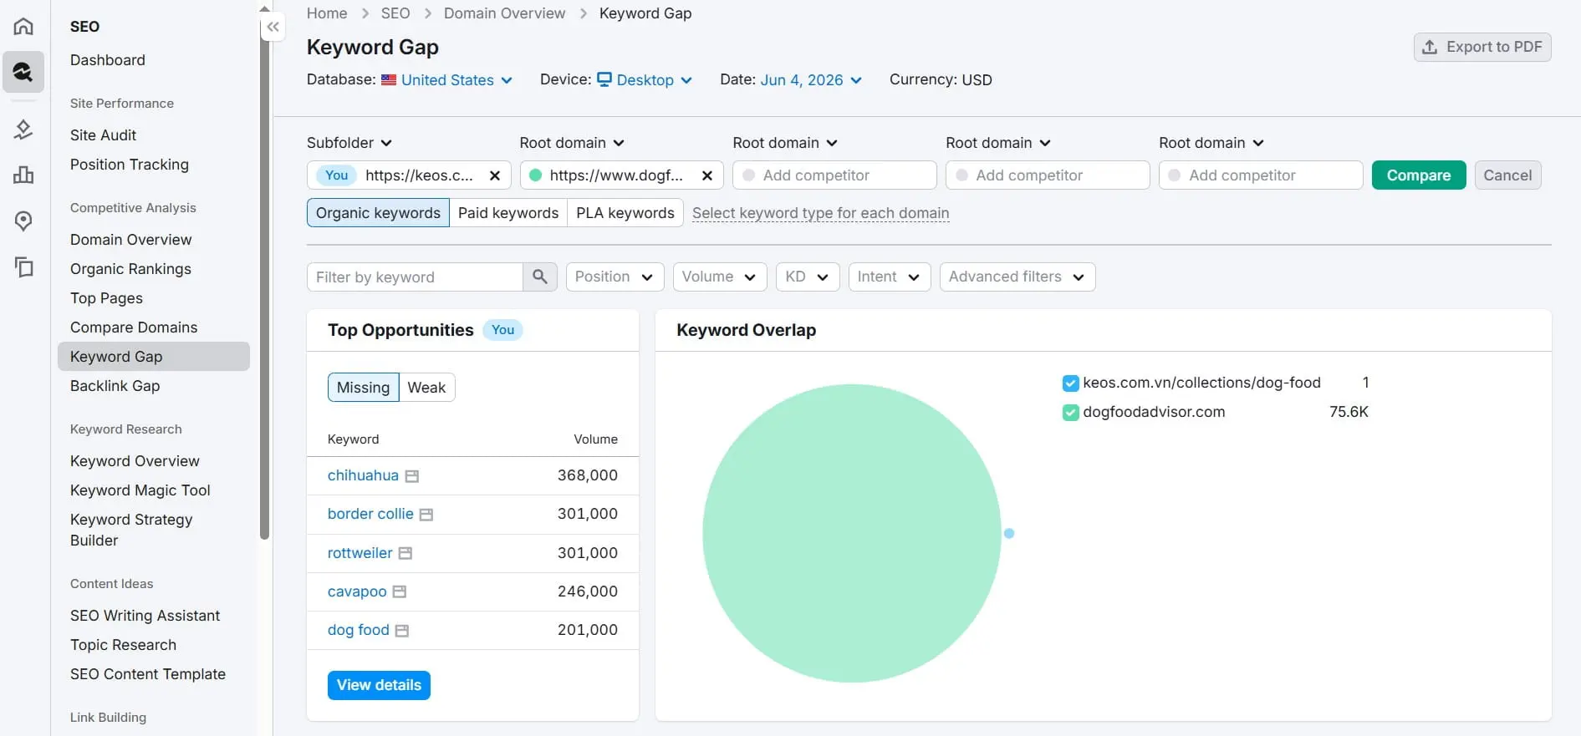Viewport: 1581px width, 736px height.
Task: Open Backlink Gap in sidebar
Action: pyautogui.click(x=115, y=386)
